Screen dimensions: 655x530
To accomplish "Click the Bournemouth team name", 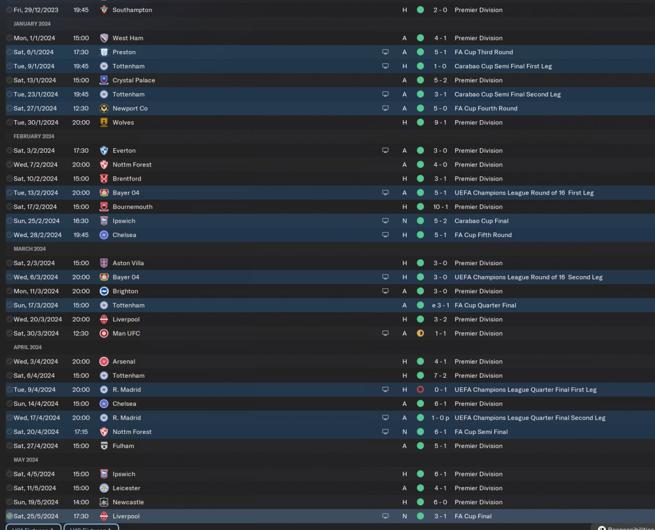I will click(132, 207).
